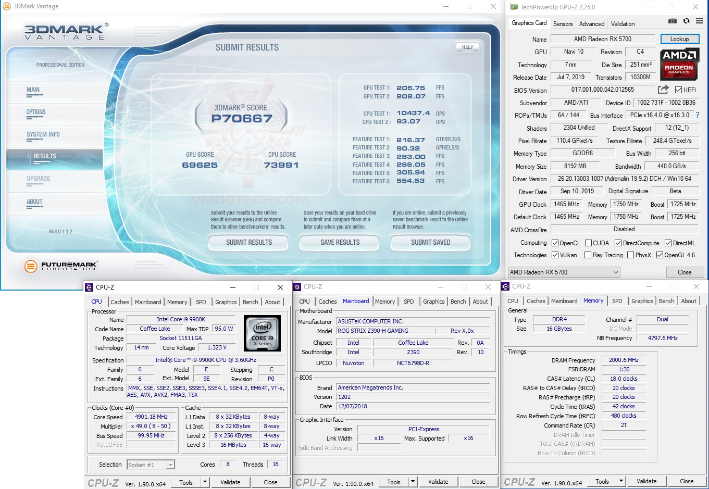The image size is (709, 489).
Task: Open the About section in 3DMark Vantage
Action: (x=34, y=202)
